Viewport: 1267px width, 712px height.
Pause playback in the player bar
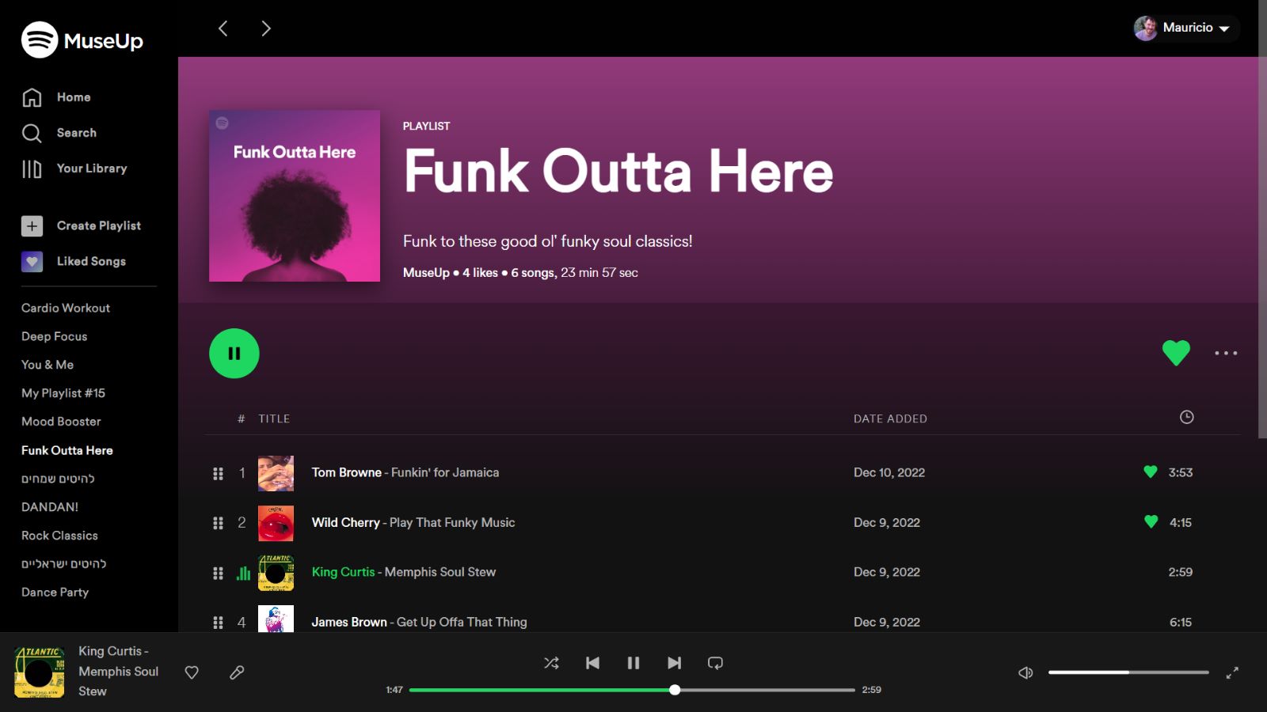point(633,663)
